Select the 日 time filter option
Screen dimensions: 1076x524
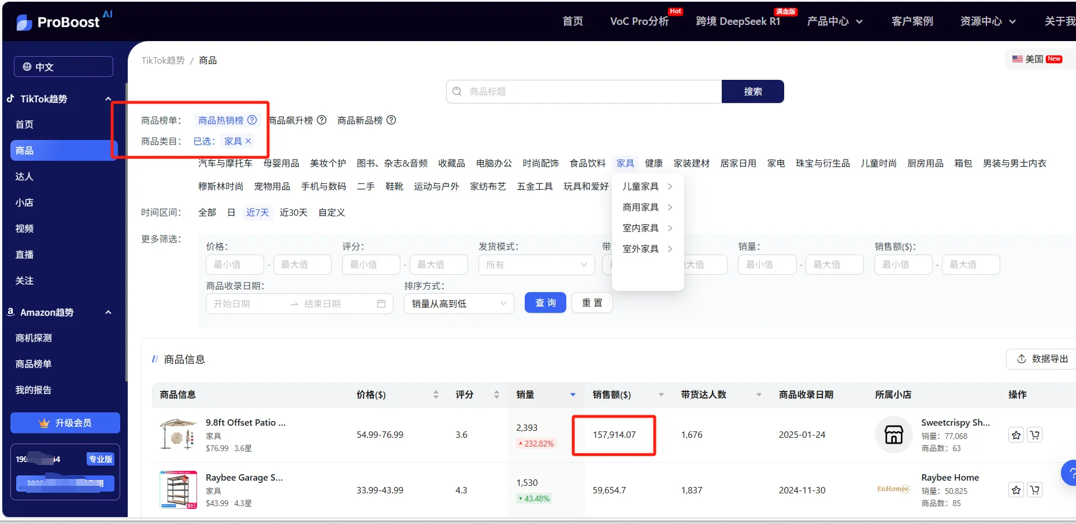point(231,212)
